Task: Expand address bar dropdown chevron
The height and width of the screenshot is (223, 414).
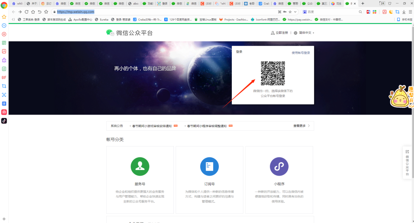Action: click(x=295, y=12)
